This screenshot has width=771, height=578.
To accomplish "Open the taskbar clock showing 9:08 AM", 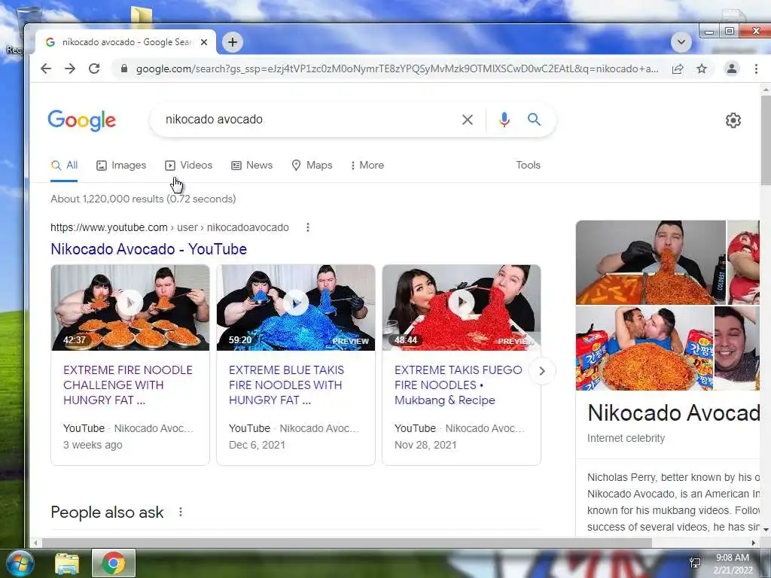I will coord(733,564).
